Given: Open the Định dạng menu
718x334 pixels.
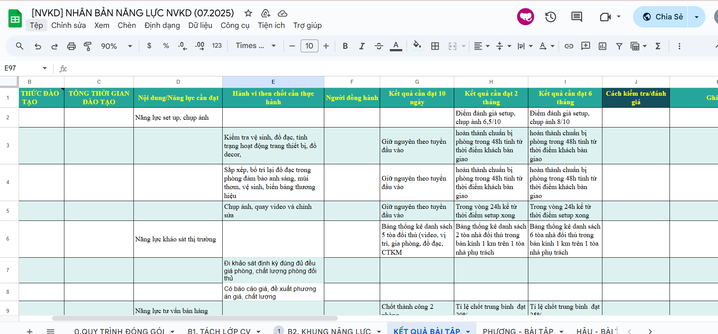Looking at the screenshot, I should click(162, 26).
